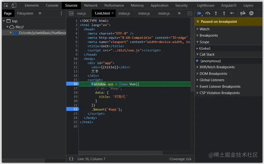Click the <title>init</title> code line
The width and height of the screenshot is (264, 164).
(106, 46)
